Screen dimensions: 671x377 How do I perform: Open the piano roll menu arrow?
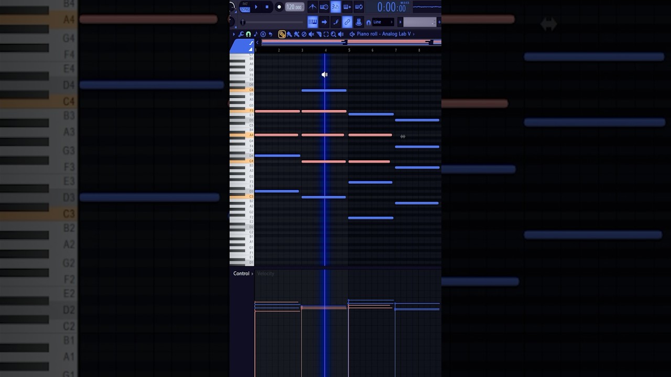[234, 34]
